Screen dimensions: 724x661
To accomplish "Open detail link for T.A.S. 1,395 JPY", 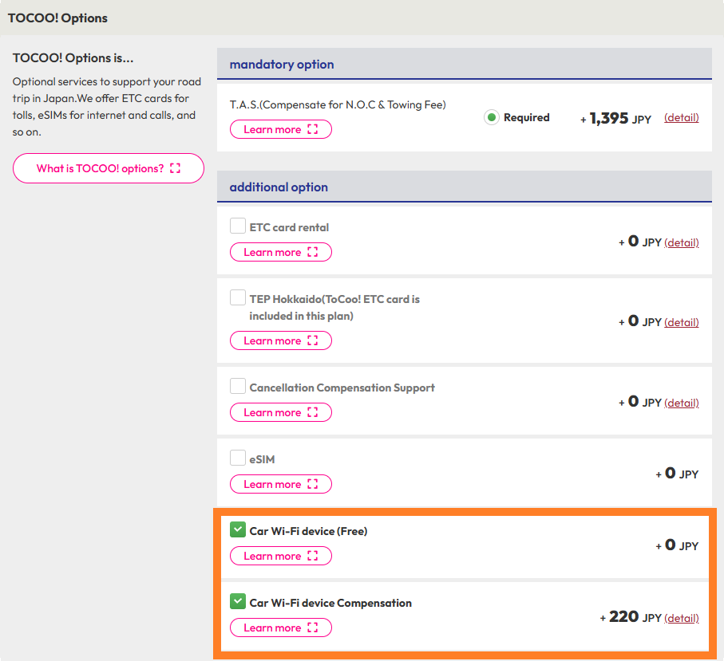I will click(681, 118).
